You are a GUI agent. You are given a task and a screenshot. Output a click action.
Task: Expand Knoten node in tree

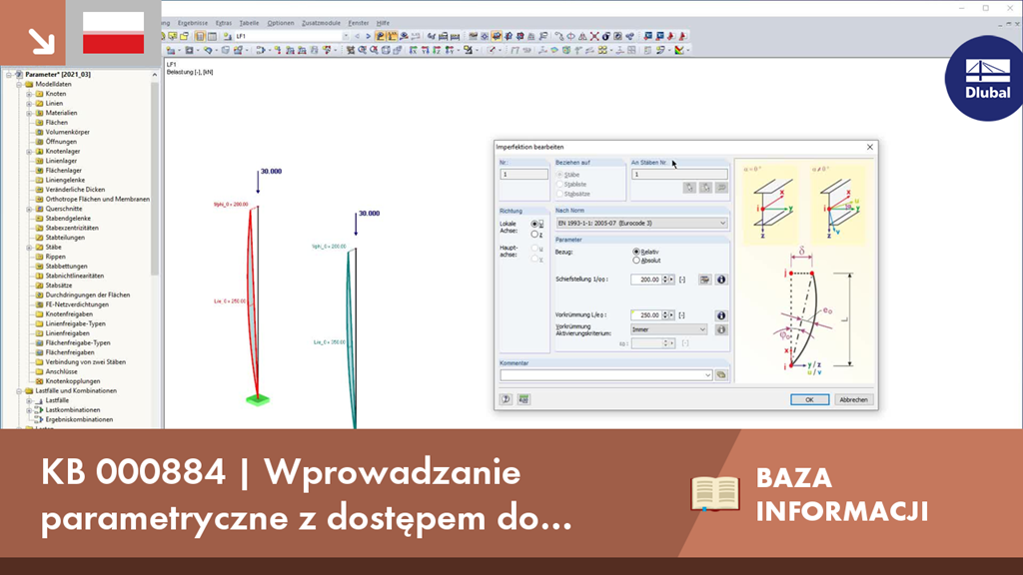click(29, 94)
